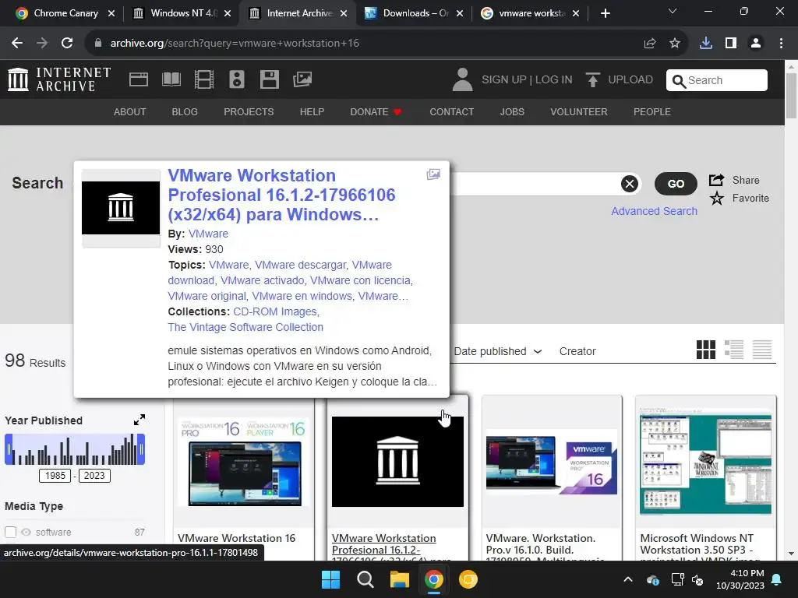The image size is (798, 598).
Task: Click the eye icon beside software
Action: 26,532
